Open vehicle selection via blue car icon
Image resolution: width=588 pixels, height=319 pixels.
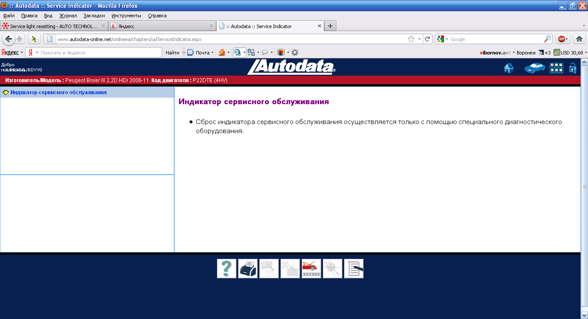[535, 68]
